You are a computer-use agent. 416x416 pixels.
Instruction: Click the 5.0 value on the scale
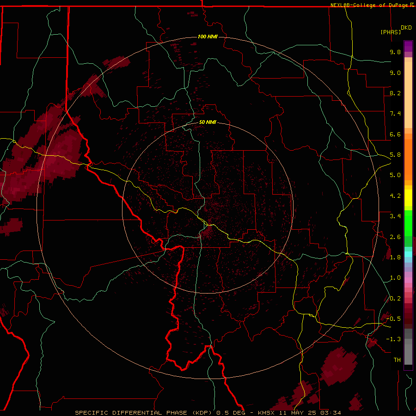[395, 175]
